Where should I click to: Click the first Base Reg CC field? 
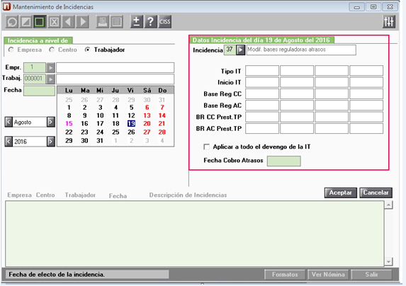(x=262, y=94)
